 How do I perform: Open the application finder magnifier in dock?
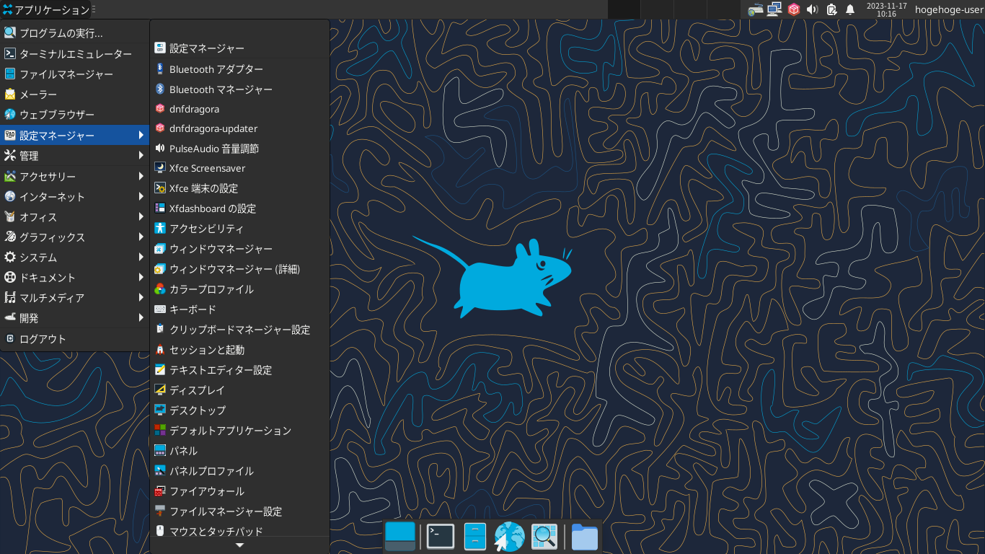point(544,536)
